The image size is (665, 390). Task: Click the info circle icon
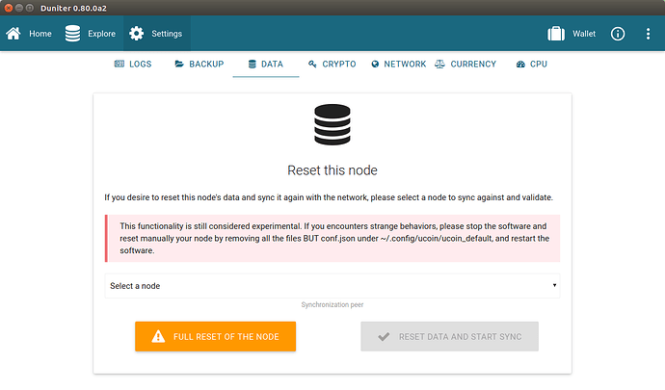[618, 34]
